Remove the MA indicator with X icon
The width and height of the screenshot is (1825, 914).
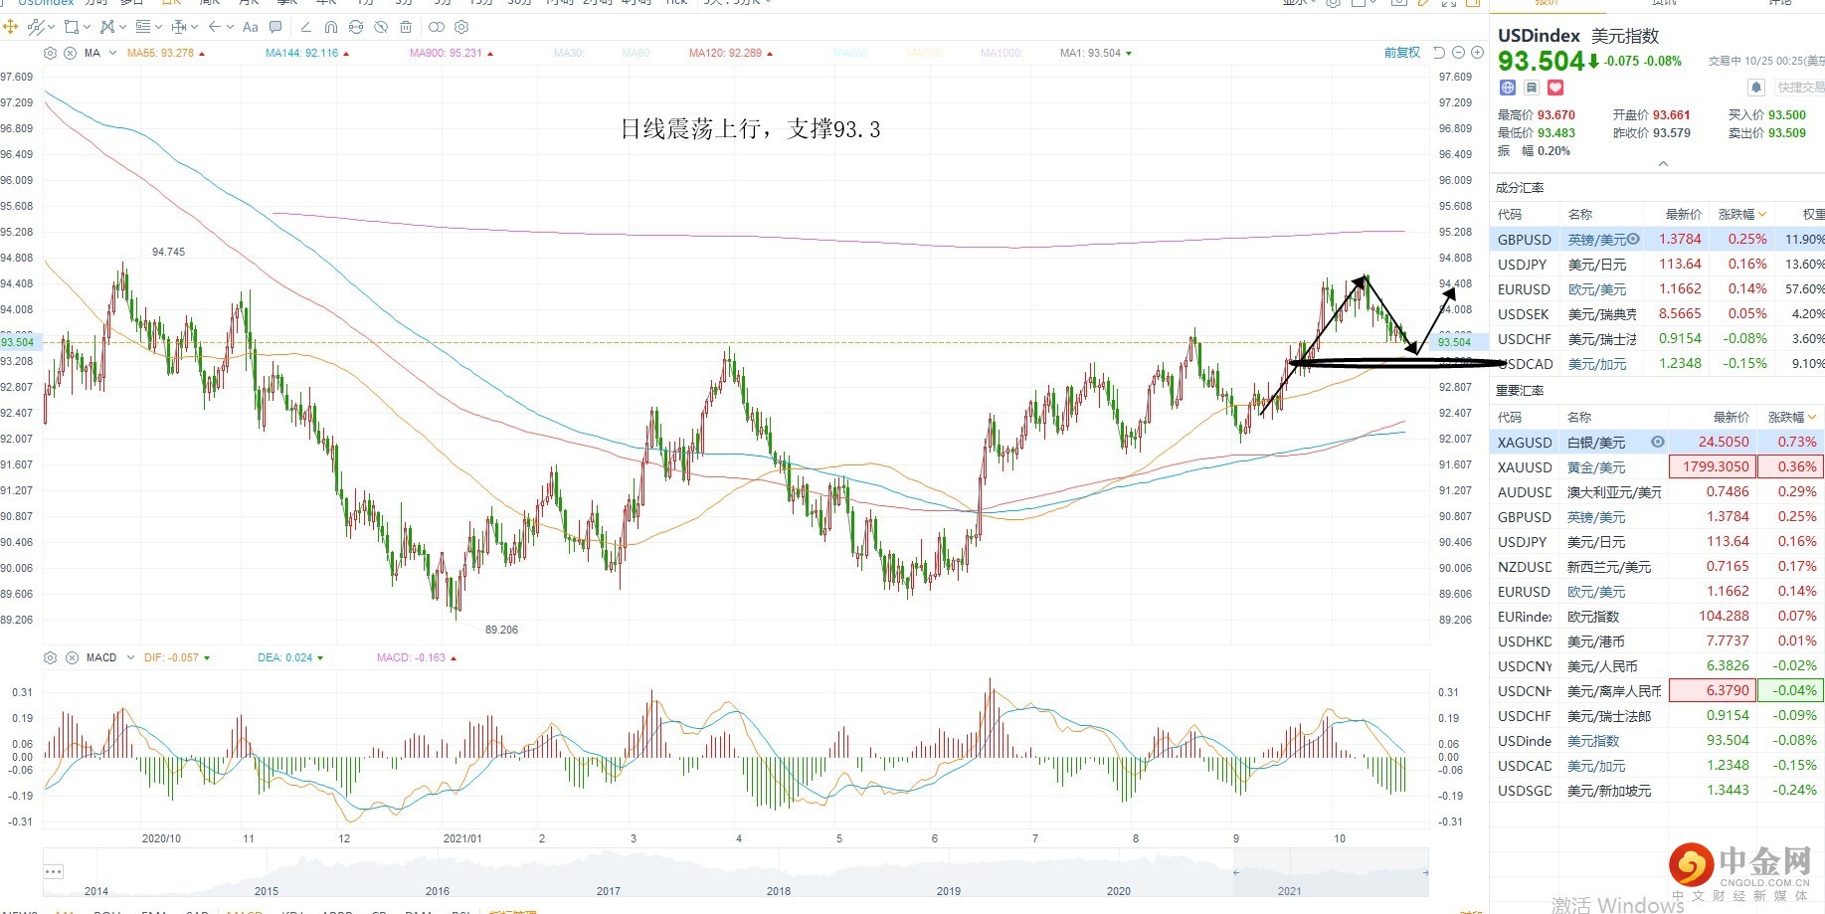tap(70, 53)
